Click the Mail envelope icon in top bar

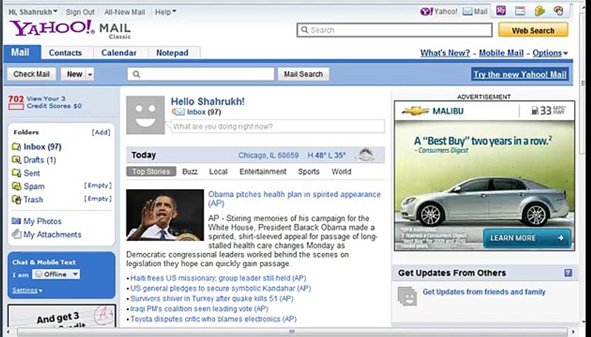[x=467, y=12]
